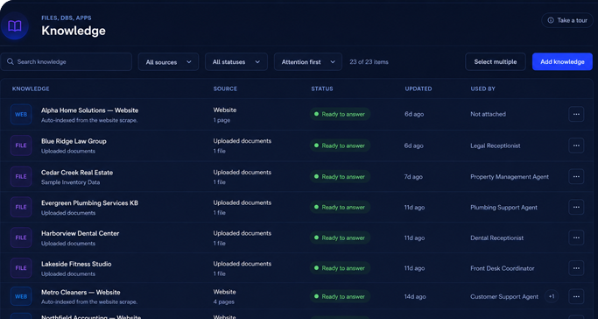Click the 7d ago updated value
This screenshot has height=319, width=598.
[413, 177]
